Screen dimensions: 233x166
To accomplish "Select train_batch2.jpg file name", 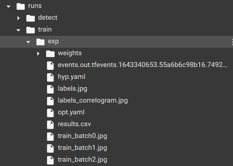I will [82, 160].
